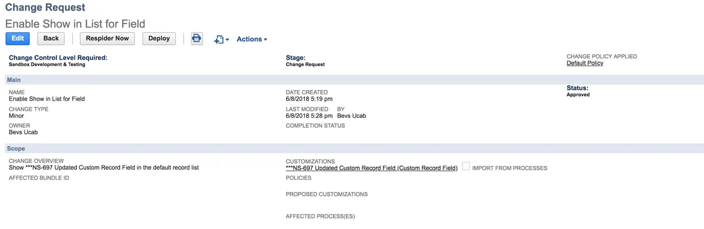The width and height of the screenshot is (704, 229).
Task: Collapse the Scope section header
Action: click(x=352, y=149)
